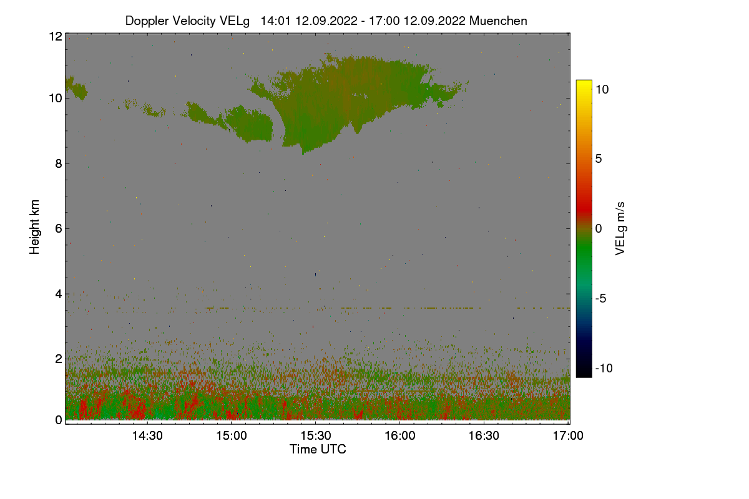Screen dimensions: 749x499
Task: Click colorbar tick label '5'
Action: point(599,159)
